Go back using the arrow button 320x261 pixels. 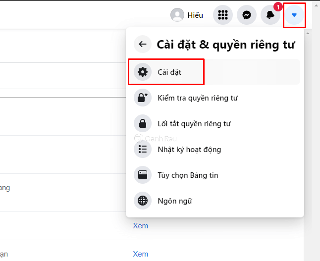coord(143,44)
